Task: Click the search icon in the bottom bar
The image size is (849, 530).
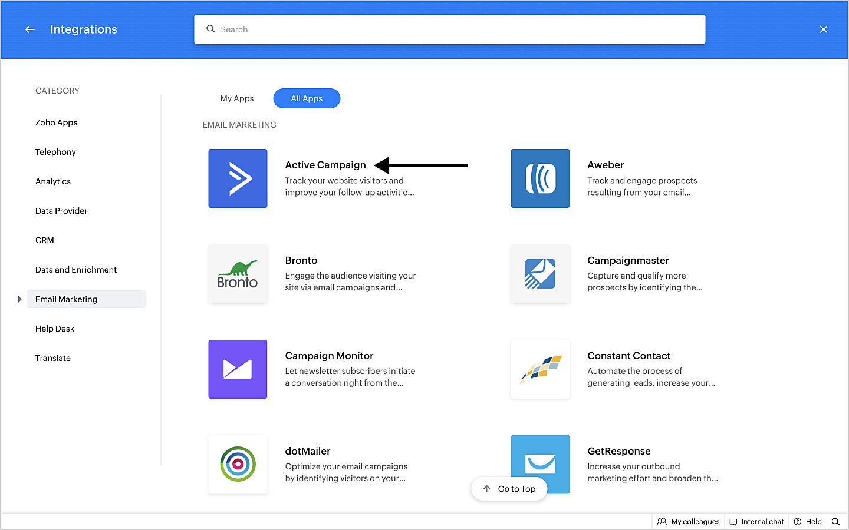Action: click(x=835, y=521)
